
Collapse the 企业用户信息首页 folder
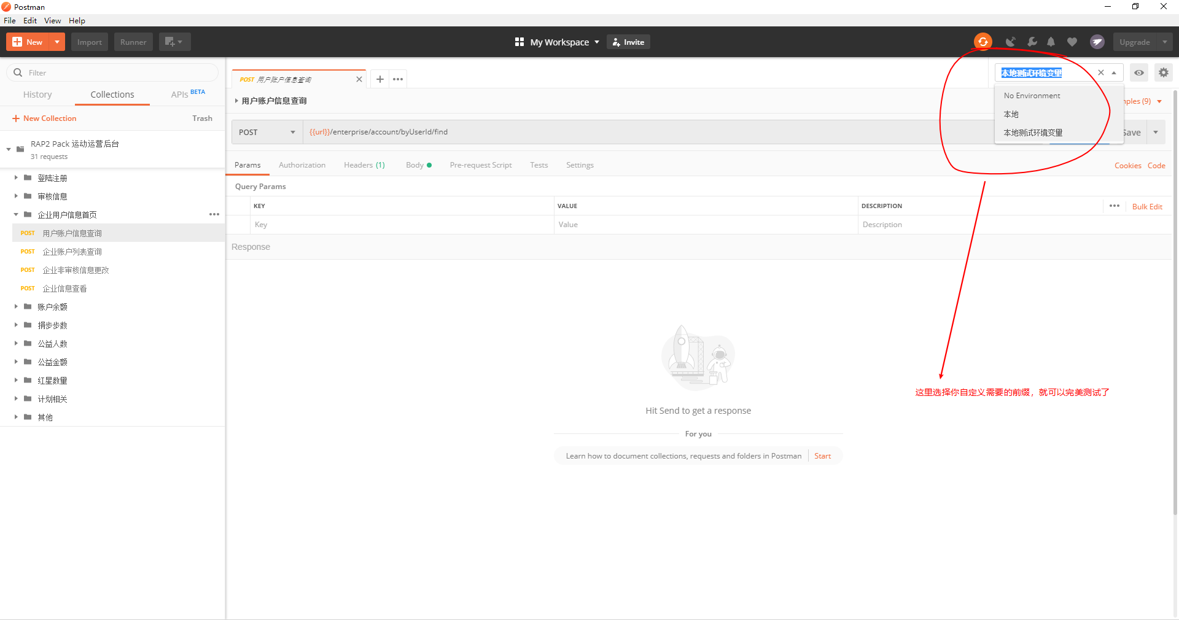(x=16, y=214)
